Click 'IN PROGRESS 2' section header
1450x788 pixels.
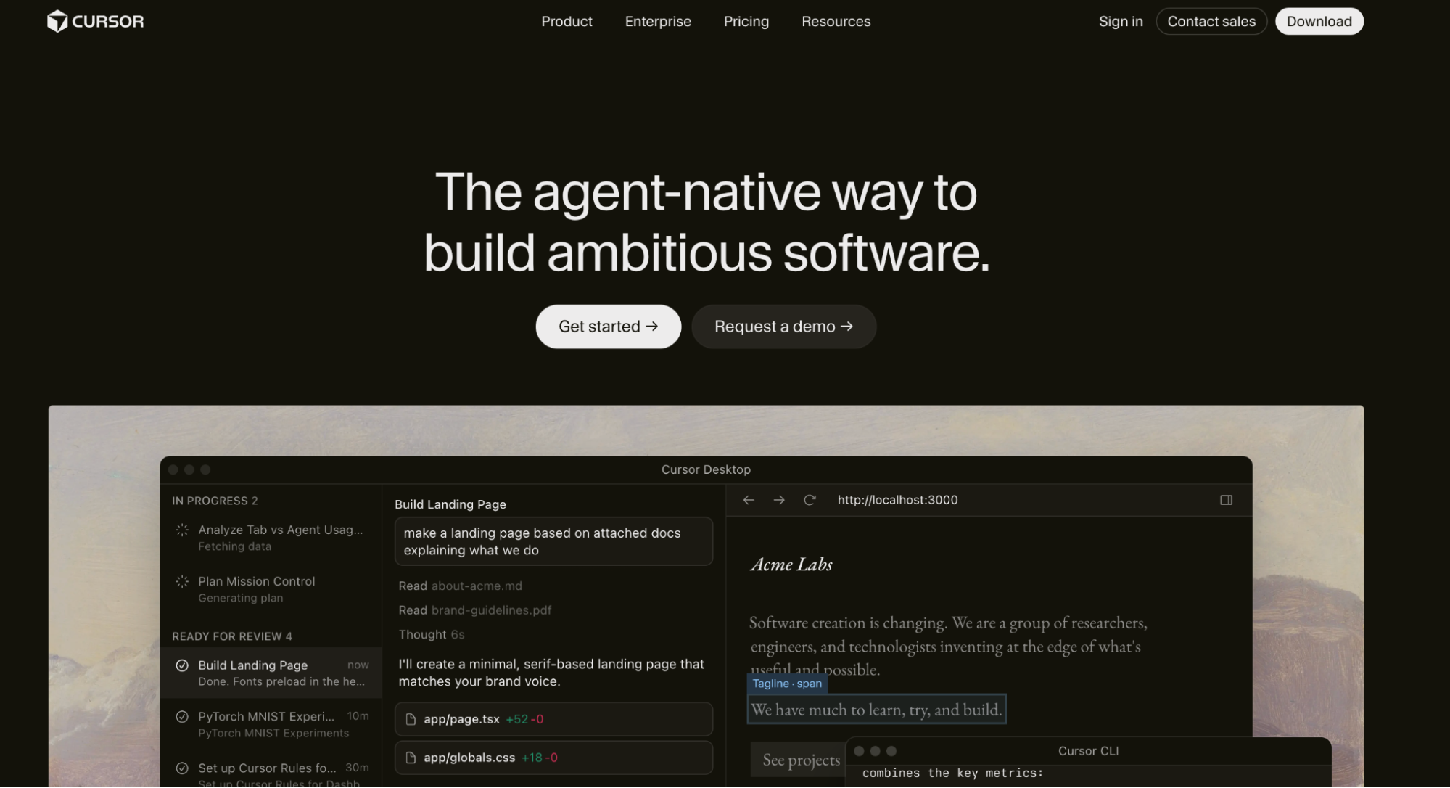click(215, 501)
